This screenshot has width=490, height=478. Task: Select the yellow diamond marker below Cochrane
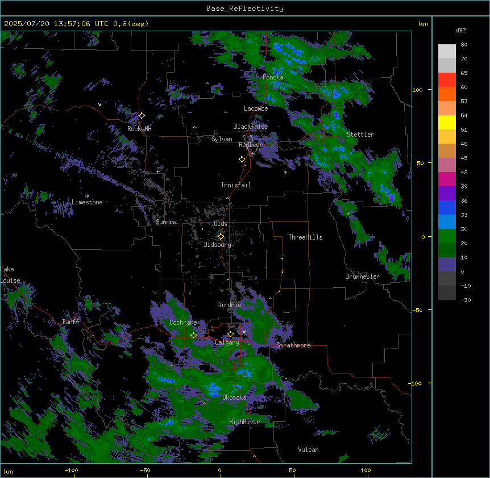(193, 335)
